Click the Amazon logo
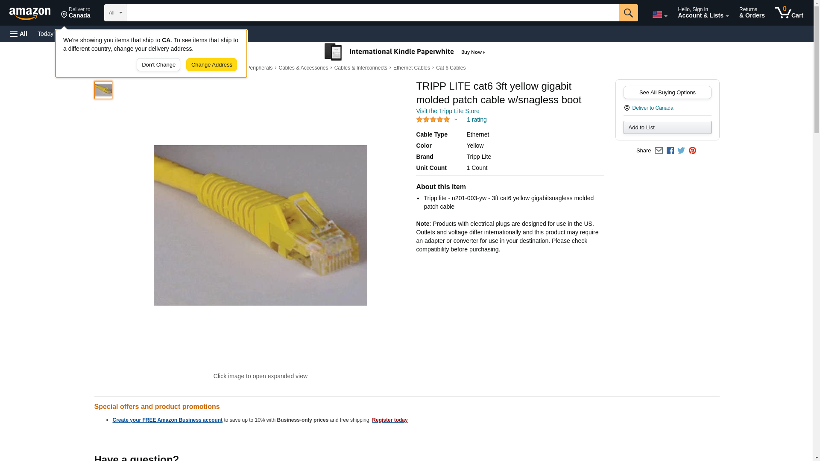The height and width of the screenshot is (461, 820). click(x=30, y=13)
